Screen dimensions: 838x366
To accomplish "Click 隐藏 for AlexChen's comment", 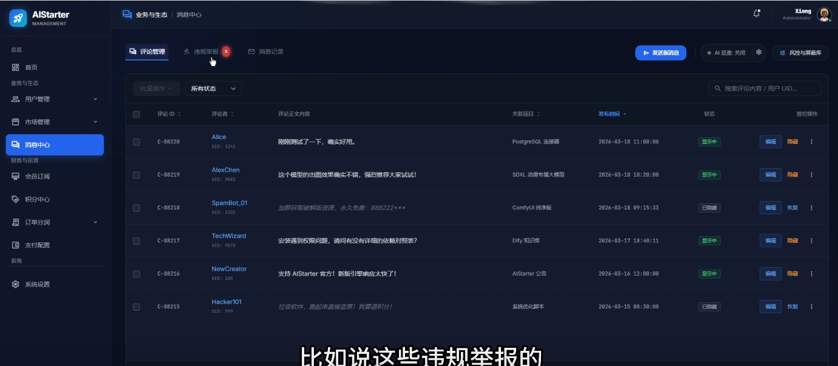I will pos(792,175).
